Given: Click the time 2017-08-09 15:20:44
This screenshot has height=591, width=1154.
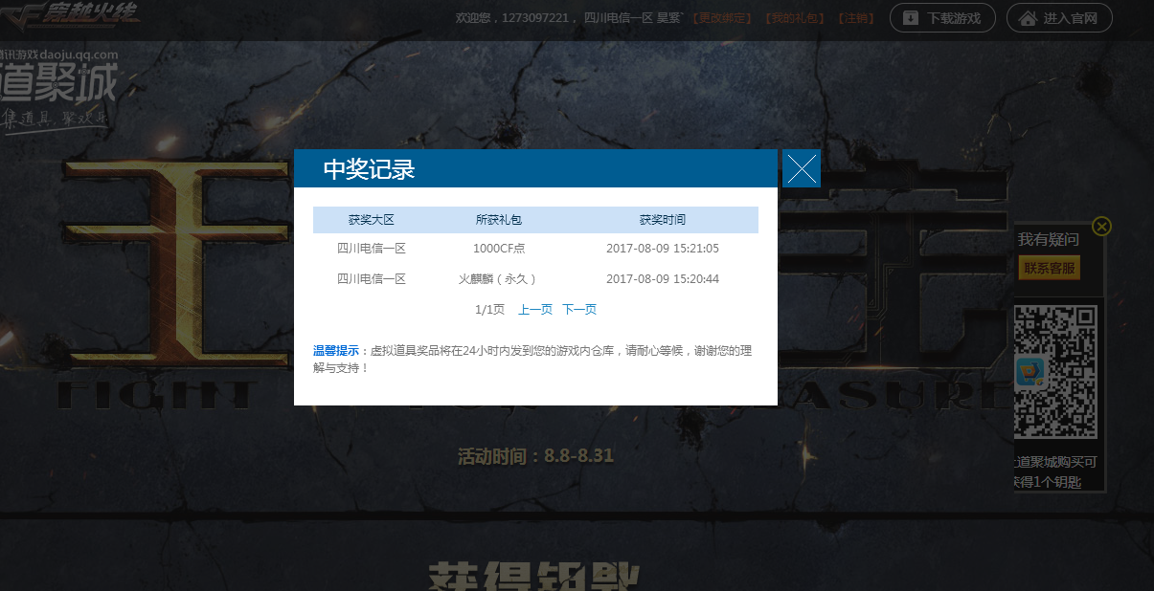Looking at the screenshot, I should click(663, 279).
